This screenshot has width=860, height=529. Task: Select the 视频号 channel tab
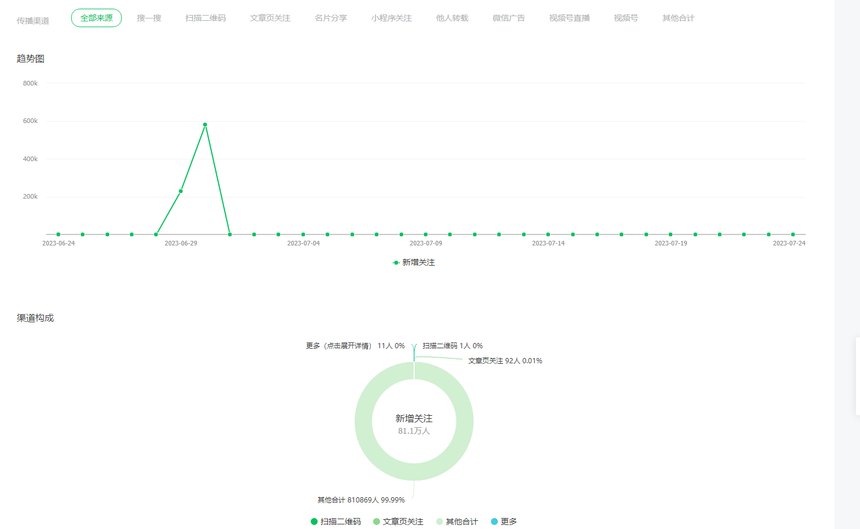coord(626,18)
